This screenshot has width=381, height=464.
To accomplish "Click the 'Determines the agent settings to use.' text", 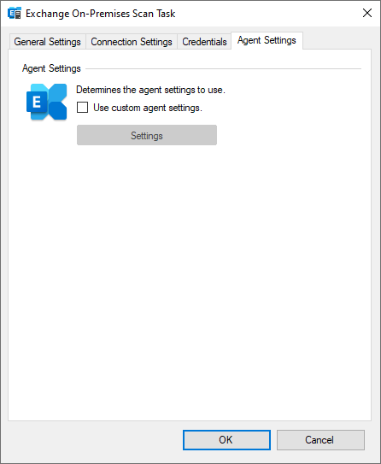I will coord(150,90).
